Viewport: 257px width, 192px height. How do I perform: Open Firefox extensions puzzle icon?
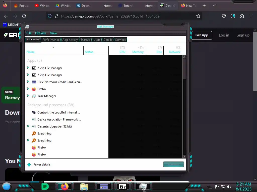tap(242, 16)
